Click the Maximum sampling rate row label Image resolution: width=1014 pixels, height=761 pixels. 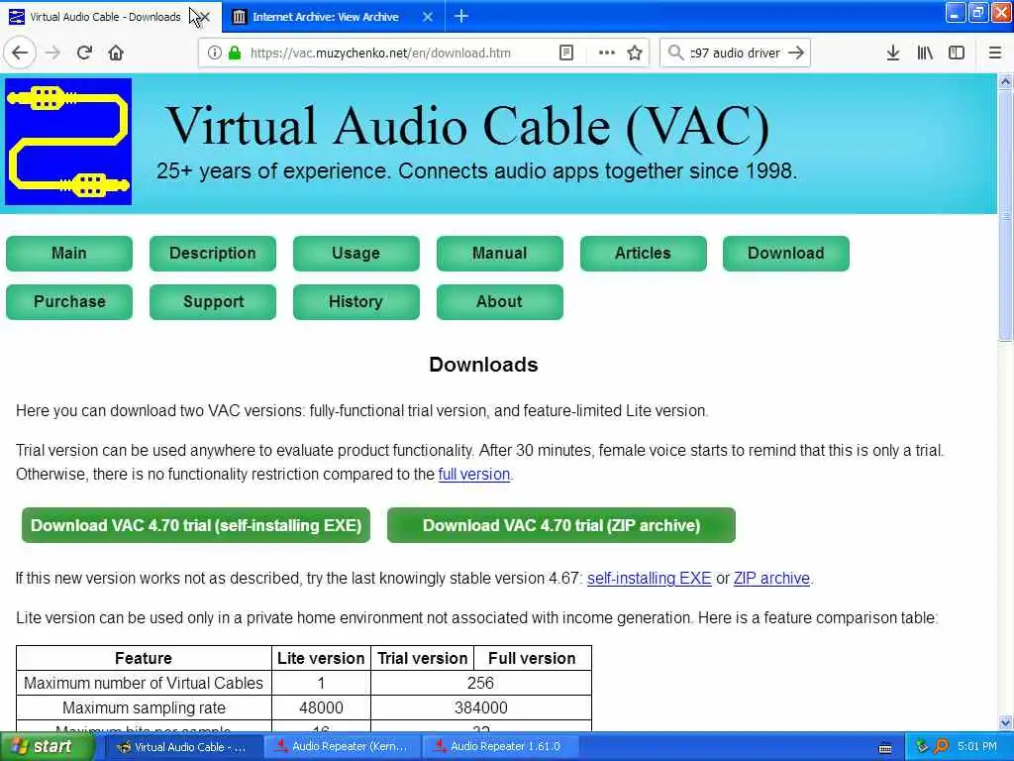tap(144, 707)
